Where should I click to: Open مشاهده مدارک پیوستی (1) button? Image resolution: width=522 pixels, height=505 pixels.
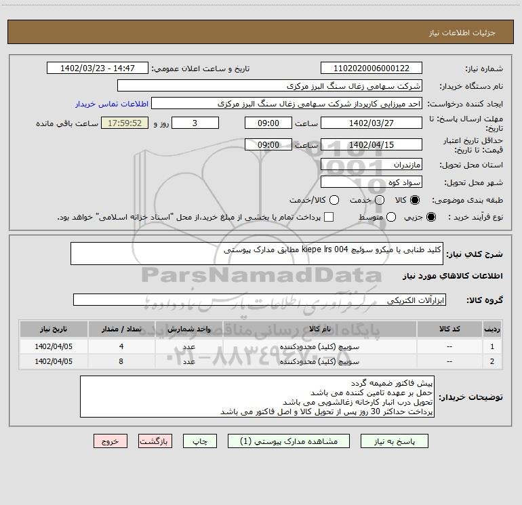pyautogui.click(x=289, y=441)
